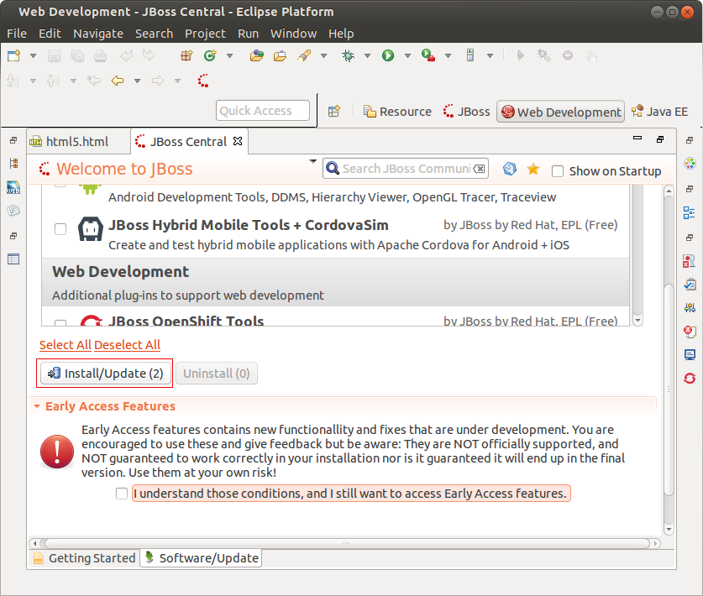Check the JBoss Hybrid Mobile Tools + CordovaSim checkbox
This screenshot has width=703, height=596.
point(60,229)
